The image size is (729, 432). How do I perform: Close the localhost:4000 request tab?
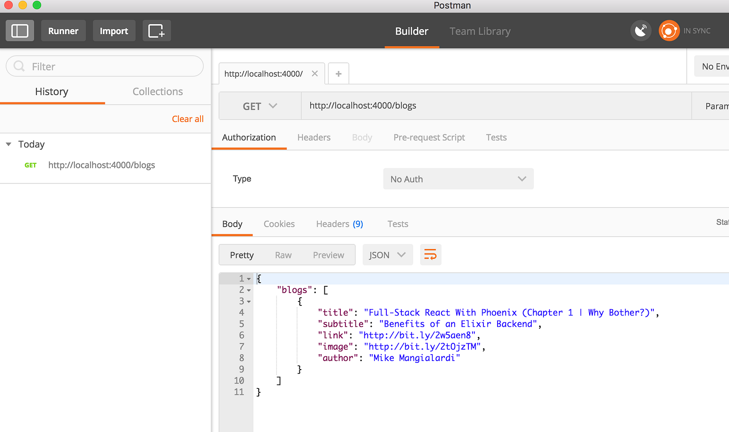coord(314,74)
